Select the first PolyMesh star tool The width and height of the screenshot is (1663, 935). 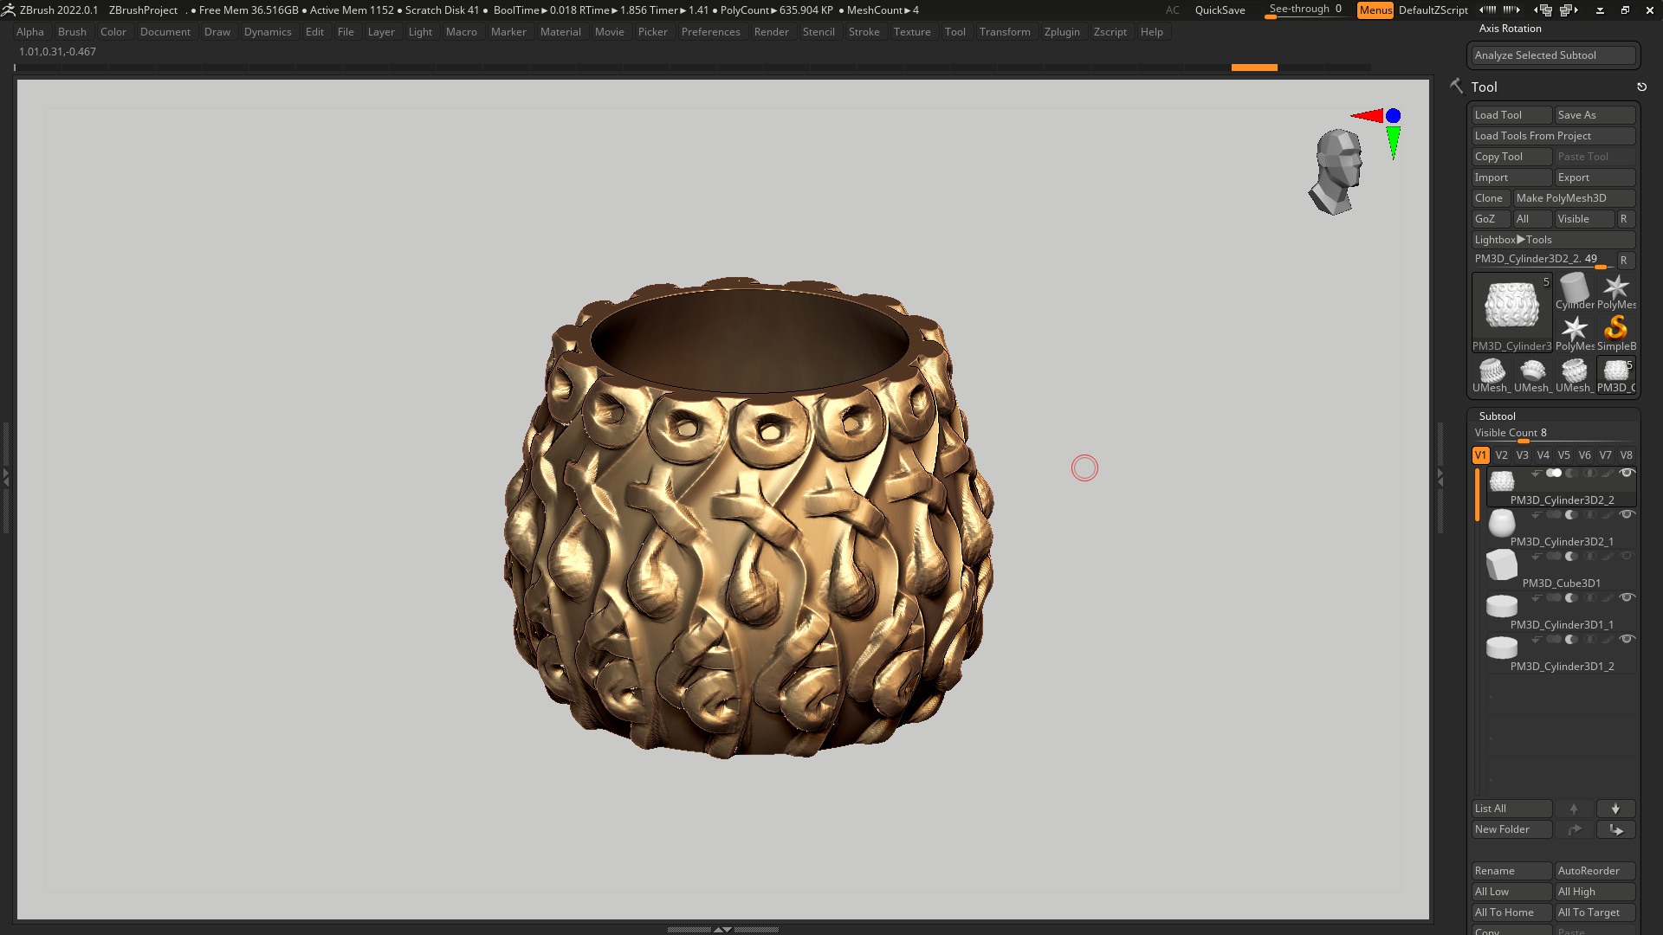[x=1616, y=291]
